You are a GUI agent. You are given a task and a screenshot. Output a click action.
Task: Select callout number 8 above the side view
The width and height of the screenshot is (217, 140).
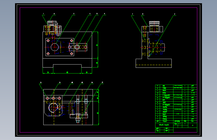(x=143, y=14)
